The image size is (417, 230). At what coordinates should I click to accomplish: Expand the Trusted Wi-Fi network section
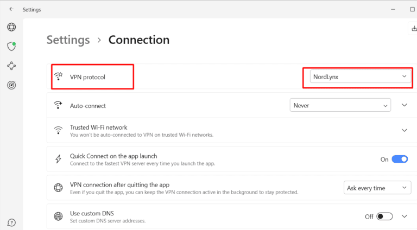(404, 130)
